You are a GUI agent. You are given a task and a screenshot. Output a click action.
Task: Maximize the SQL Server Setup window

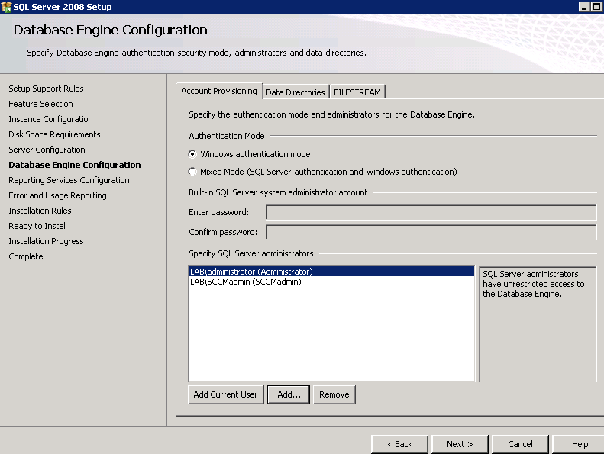(597, 7)
